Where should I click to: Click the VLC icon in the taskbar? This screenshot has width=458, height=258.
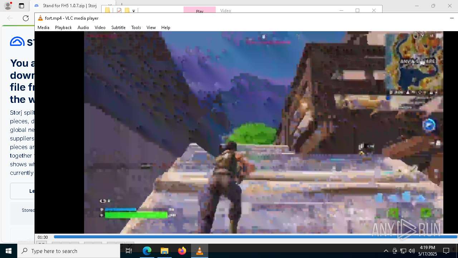[x=199, y=251]
